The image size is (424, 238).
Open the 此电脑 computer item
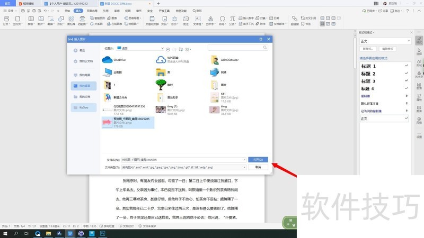click(x=112, y=72)
